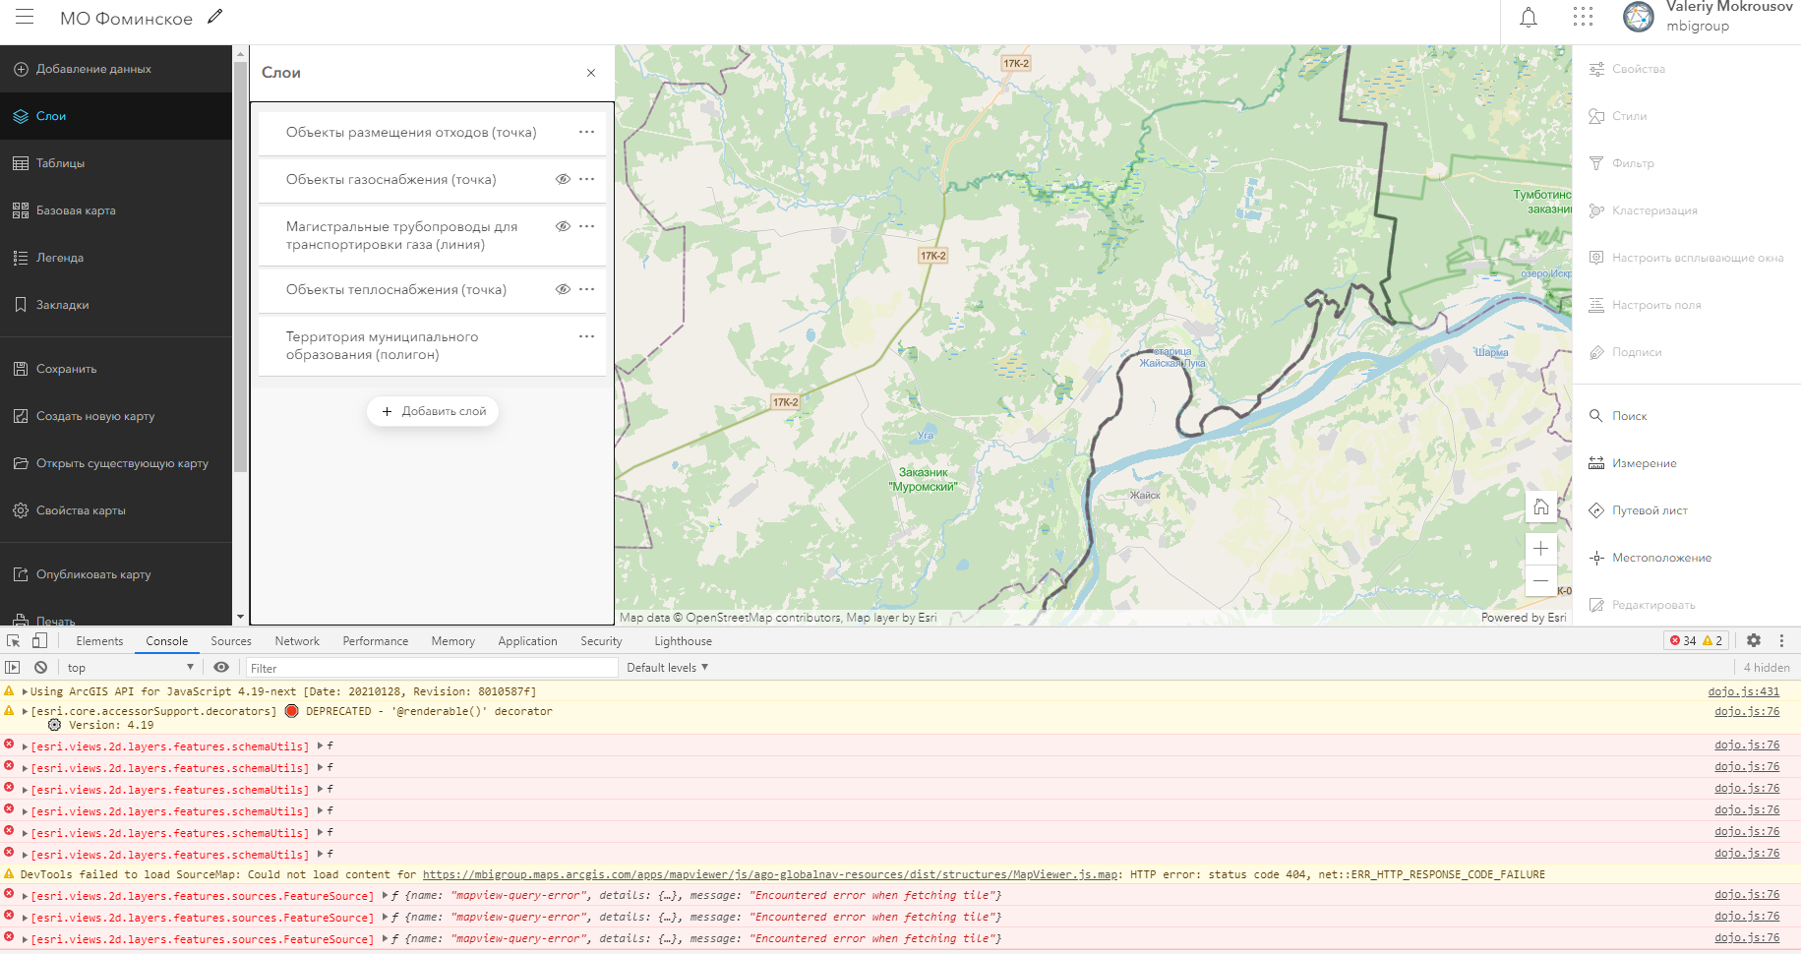
Task: Click Открыть существующую карту folder icon
Action: click(21, 463)
